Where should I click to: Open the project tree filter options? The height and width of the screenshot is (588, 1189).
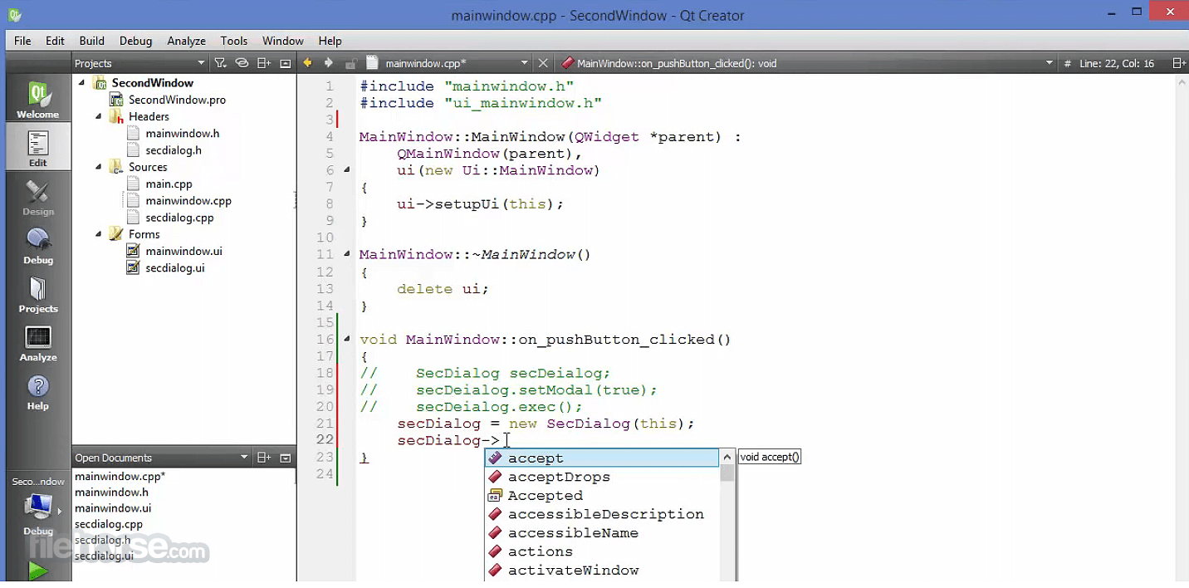(x=220, y=63)
